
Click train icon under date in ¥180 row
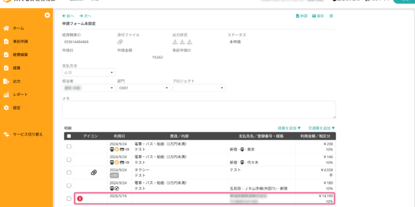coord(112,189)
